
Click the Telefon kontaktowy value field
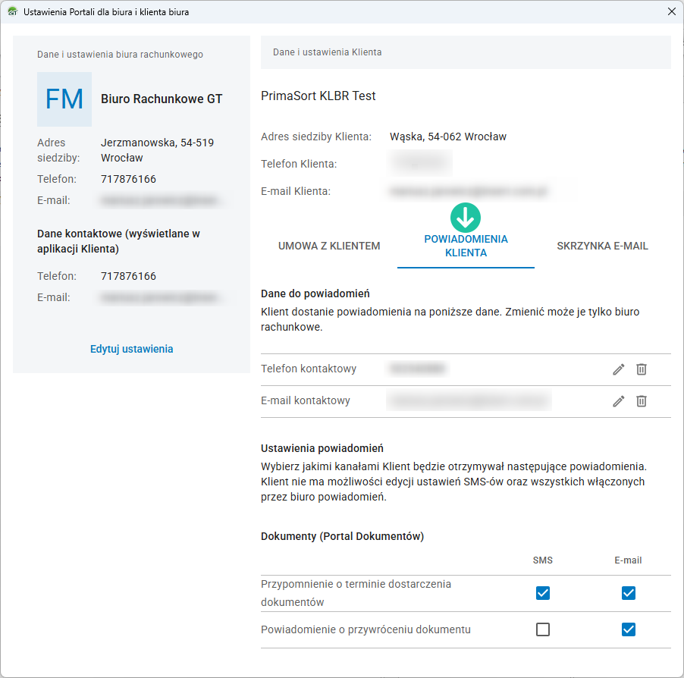[x=417, y=369]
